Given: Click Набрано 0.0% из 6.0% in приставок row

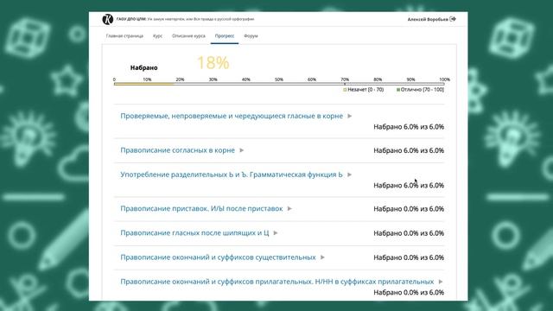Looking at the screenshot, I should (x=409, y=209).
